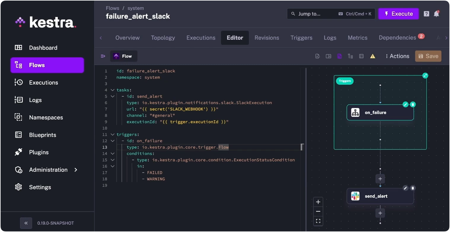Open the no-code form editor icon in the toolbar
This screenshot has height=232, width=450.
(x=361, y=56)
